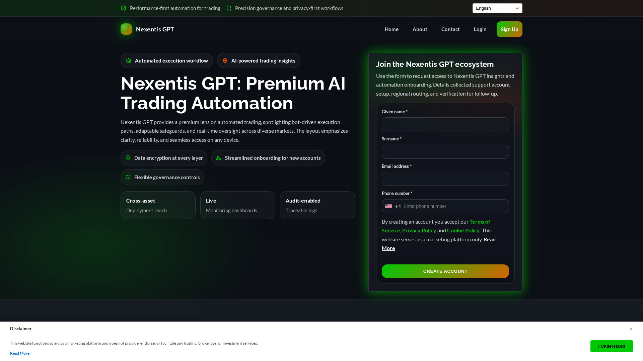
Task: Click the Flexible governance controls pill
Action: (x=162, y=177)
